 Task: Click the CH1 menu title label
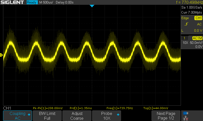click(x=7, y=108)
